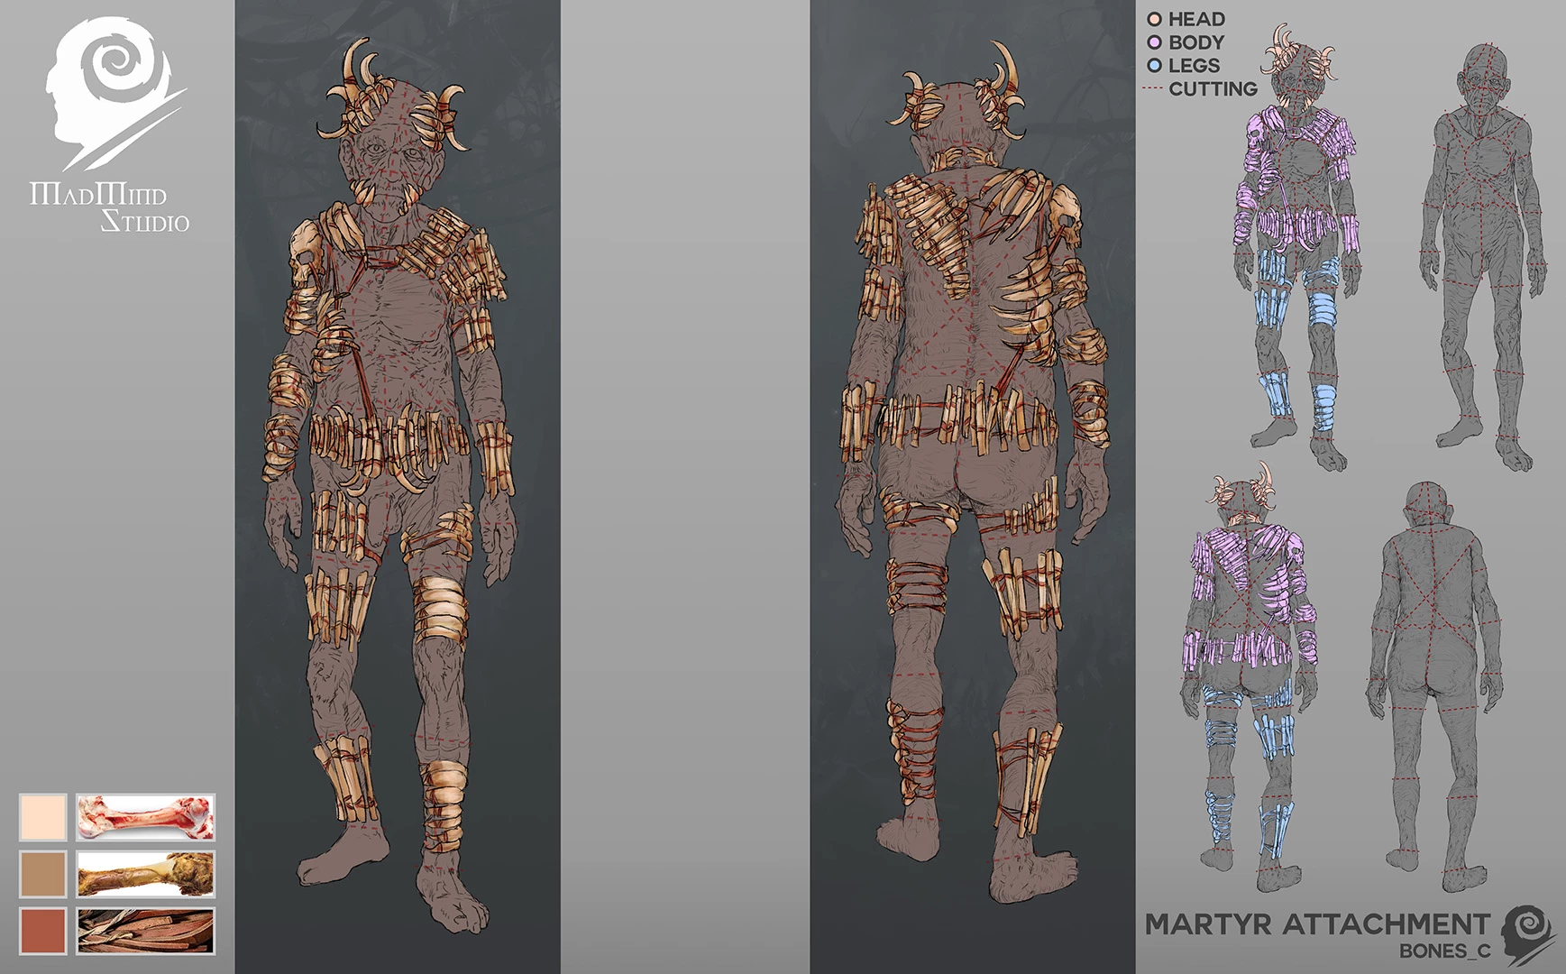1566x974 pixels.
Task: Click the MARTYR ATTACHMENT title text
Action: (x=1317, y=924)
